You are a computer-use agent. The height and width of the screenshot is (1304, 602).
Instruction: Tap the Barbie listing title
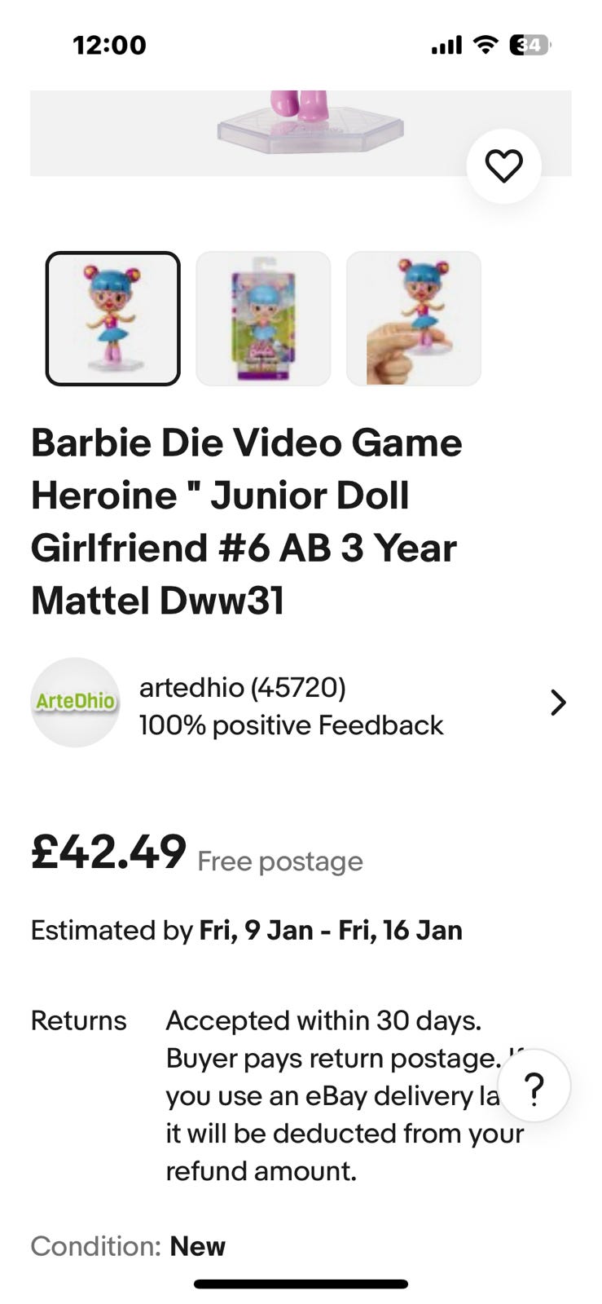pyautogui.click(x=246, y=522)
